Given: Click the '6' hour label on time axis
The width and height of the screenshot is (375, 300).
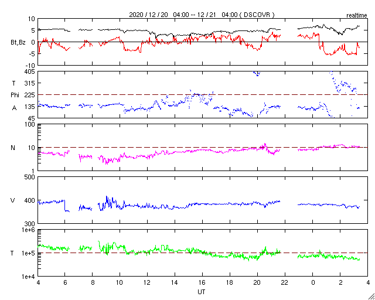Looking at the screenshot, I should click(65, 283).
